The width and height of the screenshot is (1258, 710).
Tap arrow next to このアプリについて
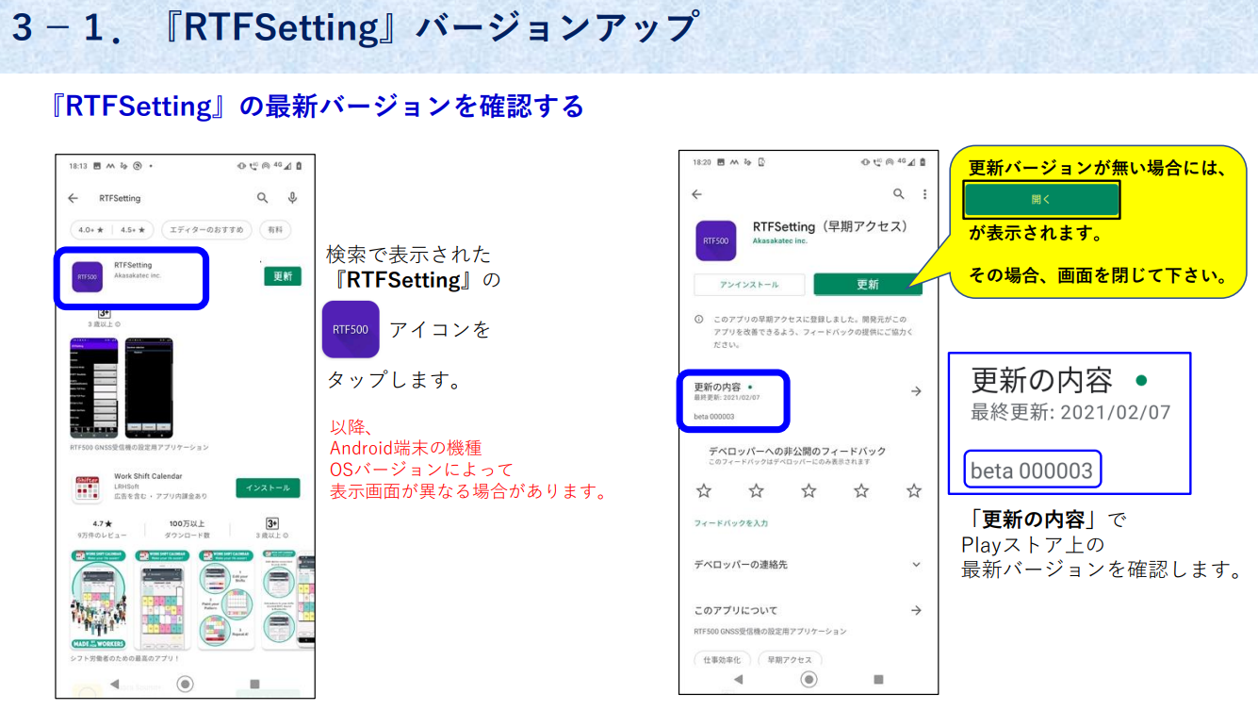click(915, 610)
